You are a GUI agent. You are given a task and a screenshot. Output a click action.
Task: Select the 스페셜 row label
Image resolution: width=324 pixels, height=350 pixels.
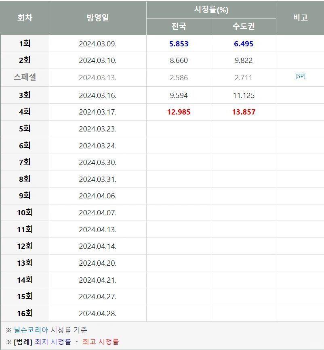point(25,77)
